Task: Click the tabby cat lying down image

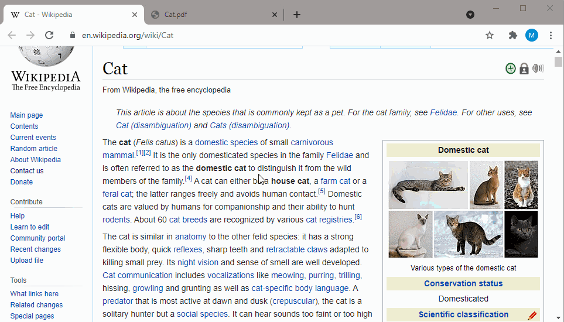Action: tap(428, 185)
